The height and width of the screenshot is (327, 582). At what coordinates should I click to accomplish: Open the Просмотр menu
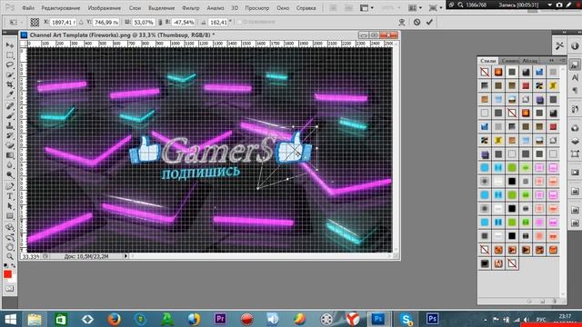click(257, 8)
